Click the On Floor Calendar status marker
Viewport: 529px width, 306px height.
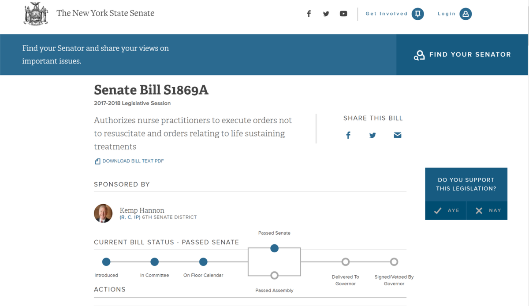203,262
